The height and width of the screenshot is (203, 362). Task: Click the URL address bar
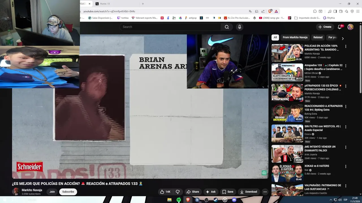[164, 11]
